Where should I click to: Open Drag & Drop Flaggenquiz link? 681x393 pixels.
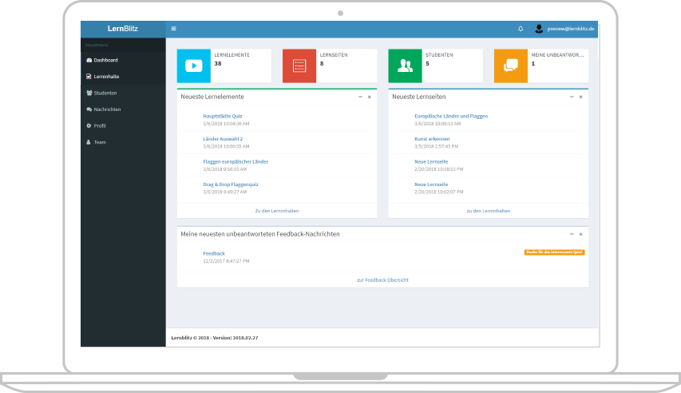(231, 185)
